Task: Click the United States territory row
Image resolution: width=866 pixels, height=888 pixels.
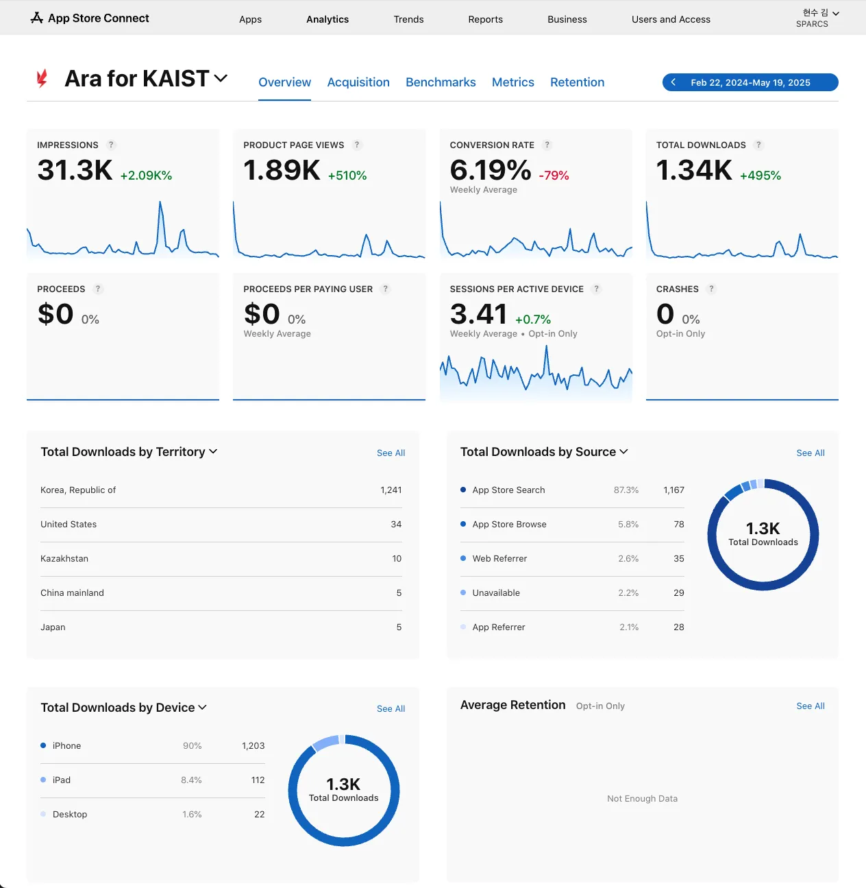Action: [x=221, y=524]
